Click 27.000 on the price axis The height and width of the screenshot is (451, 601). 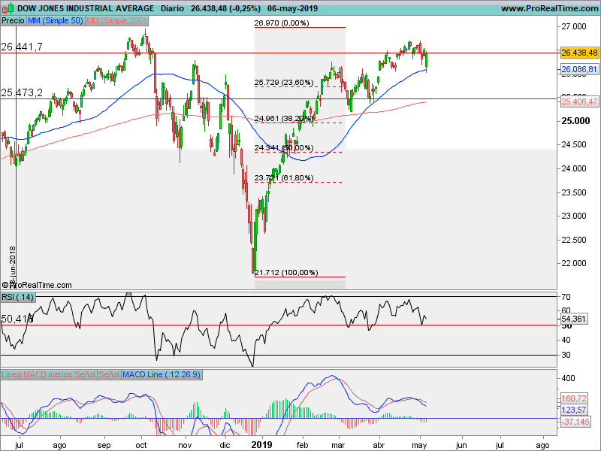(x=574, y=26)
